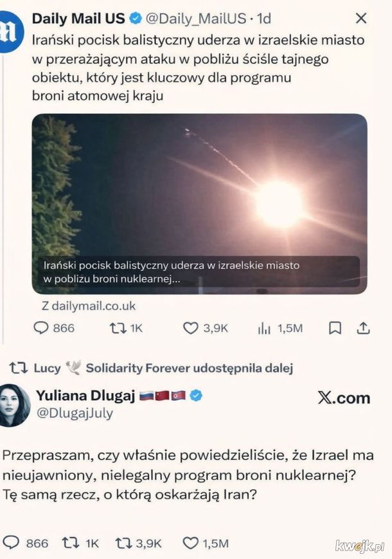Click the Yuliana Dlugaj display name
Screen dimensions: 392x559
point(85,396)
